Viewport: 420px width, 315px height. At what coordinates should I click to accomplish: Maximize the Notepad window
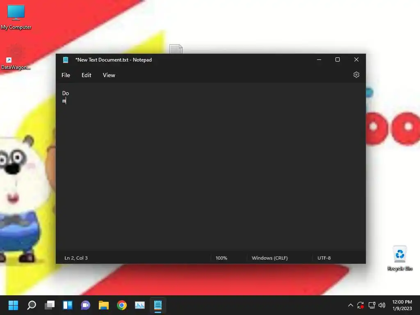338,59
